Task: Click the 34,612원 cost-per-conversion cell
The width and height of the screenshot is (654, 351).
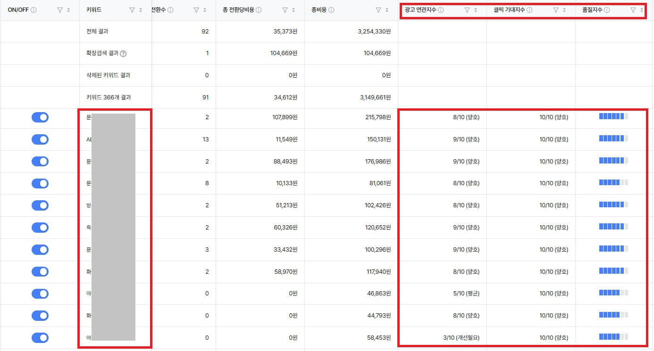Action: (x=285, y=98)
